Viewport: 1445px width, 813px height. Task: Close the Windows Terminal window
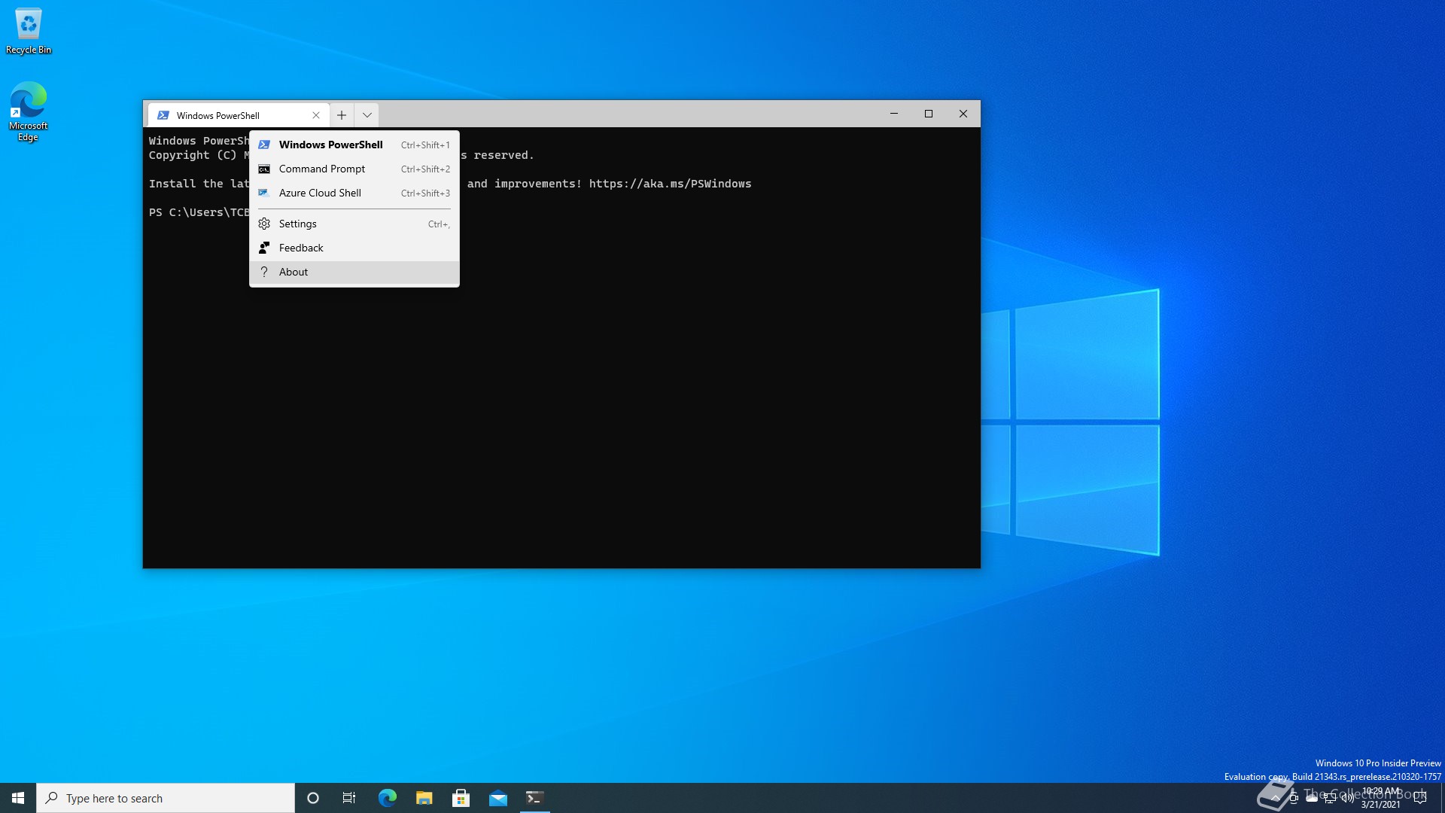tap(963, 114)
